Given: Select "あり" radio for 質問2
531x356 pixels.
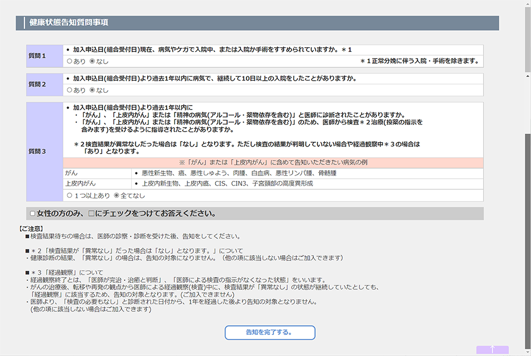Looking at the screenshot, I should point(69,91).
